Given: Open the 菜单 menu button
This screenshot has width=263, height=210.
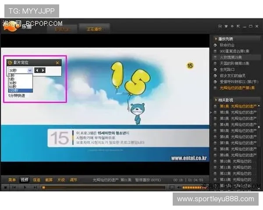Looking at the screenshot, I should point(12,179).
